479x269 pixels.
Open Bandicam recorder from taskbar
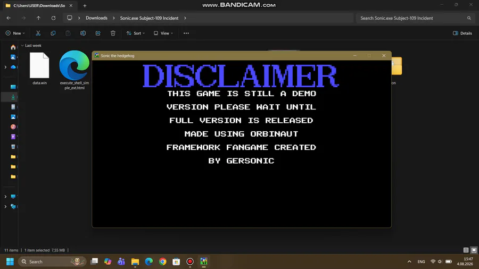click(190, 262)
